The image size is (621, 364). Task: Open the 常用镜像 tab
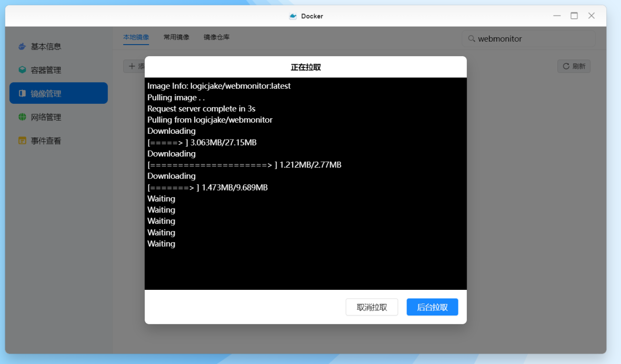point(176,37)
